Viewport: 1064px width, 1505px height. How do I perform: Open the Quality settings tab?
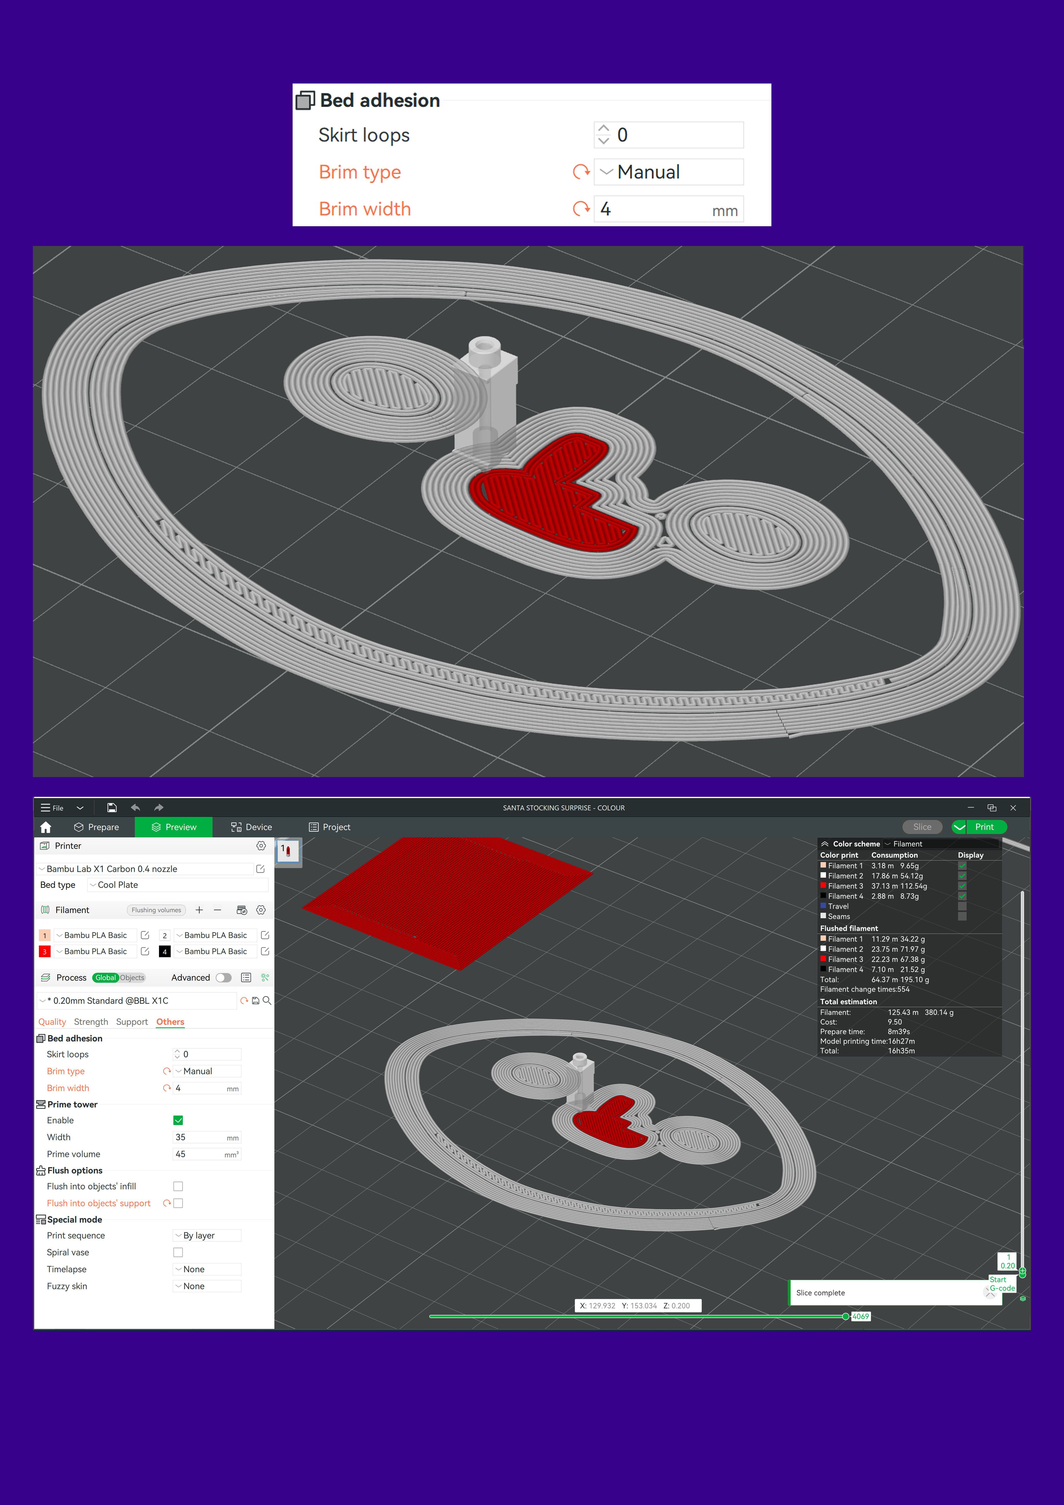pos(52,1022)
